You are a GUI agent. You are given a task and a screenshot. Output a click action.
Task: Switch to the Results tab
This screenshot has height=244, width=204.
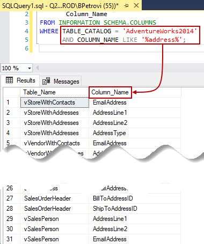[x=20, y=80]
